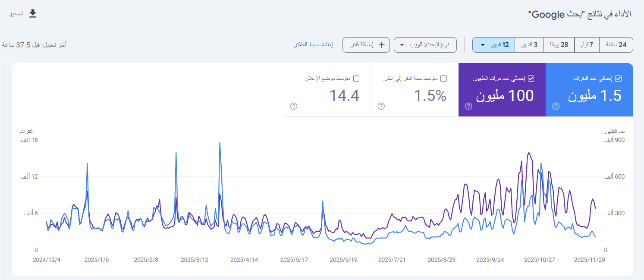Click the 1.5 million clicks value
Image resolution: width=644 pixels, height=280 pixels.
pos(594,96)
